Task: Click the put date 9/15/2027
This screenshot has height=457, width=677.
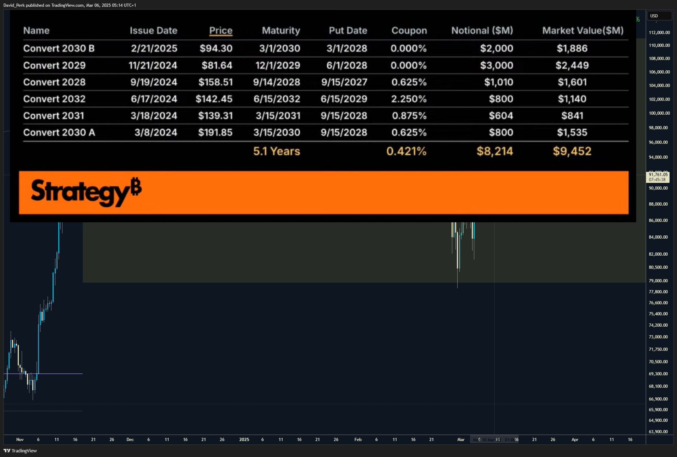Action: point(344,82)
